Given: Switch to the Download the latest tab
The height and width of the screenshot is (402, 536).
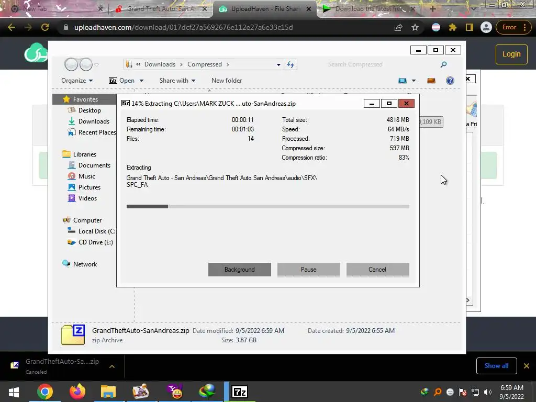Looking at the screenshot, I should [x=369, y=9].
